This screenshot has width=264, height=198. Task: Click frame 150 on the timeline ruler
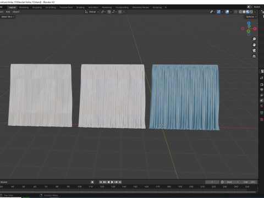tap(135, 186)
